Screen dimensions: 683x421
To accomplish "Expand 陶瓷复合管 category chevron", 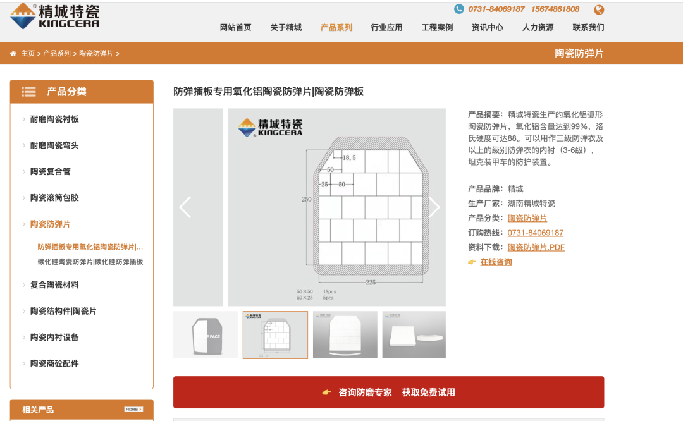I will tap(23, 171).
